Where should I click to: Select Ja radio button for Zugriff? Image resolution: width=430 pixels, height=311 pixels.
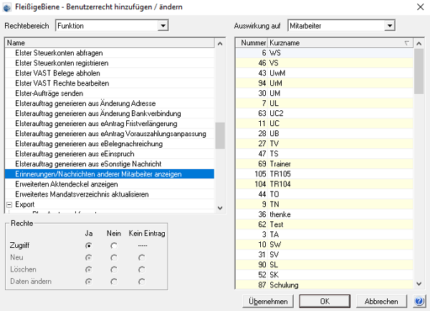point(89,246)
